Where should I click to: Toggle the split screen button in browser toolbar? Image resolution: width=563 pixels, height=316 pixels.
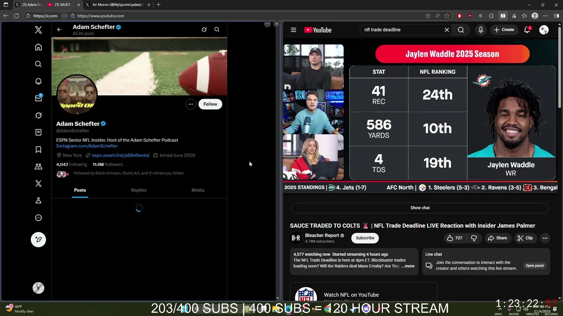tap(503, 16)
